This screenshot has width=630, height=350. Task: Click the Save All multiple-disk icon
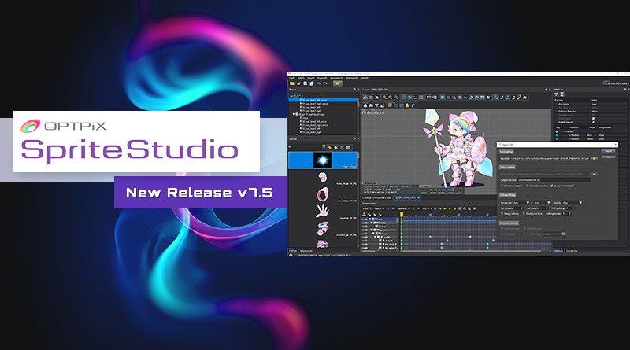[311, 83]
